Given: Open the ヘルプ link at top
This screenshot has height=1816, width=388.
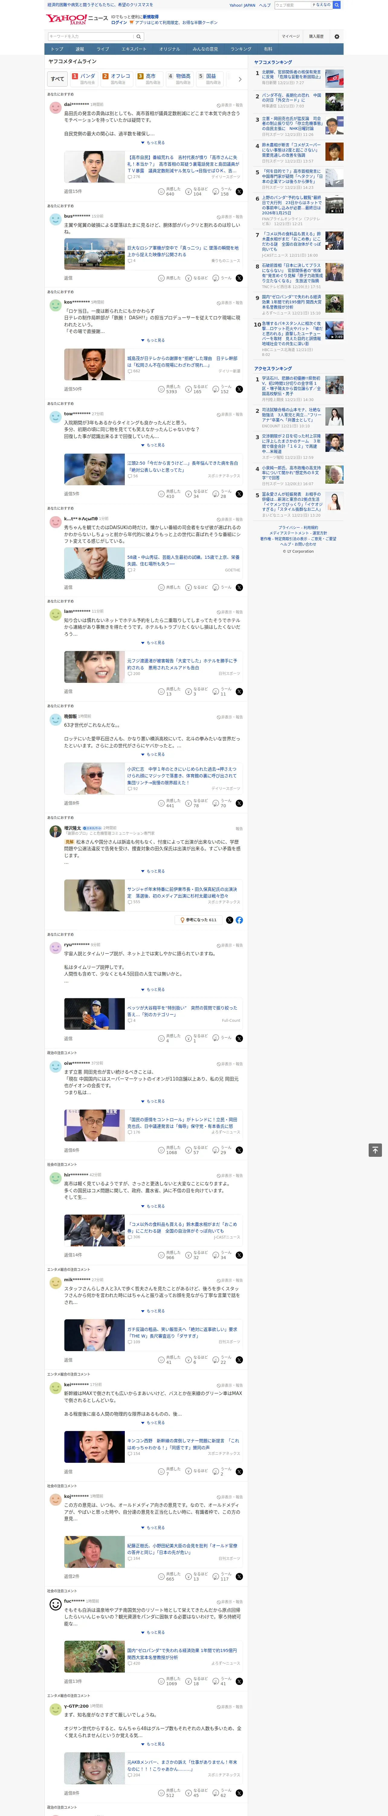Looking at the screenshot, I should 264,5.
